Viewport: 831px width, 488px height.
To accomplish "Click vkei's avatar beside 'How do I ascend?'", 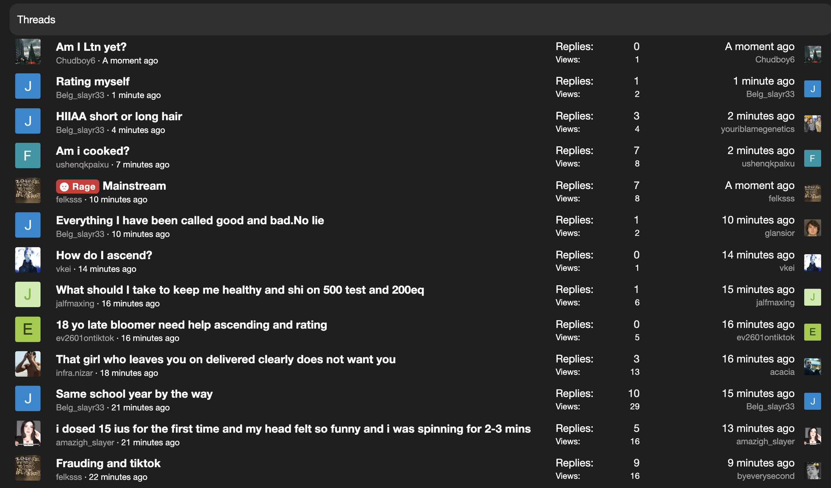I will pos(28,260).
